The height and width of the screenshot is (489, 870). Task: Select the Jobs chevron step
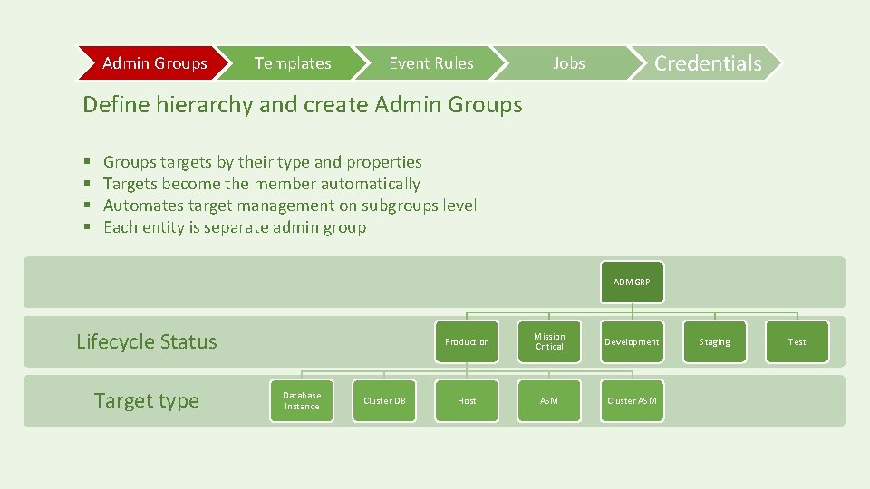tap(569, 63)
